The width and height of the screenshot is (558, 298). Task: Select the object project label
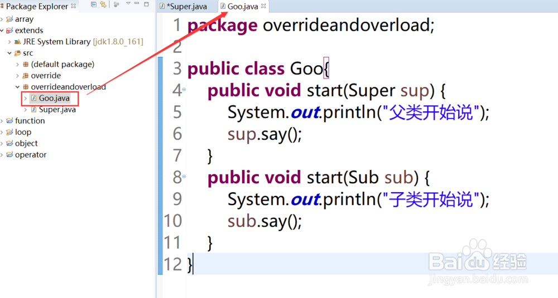click(x=26, y=144)
